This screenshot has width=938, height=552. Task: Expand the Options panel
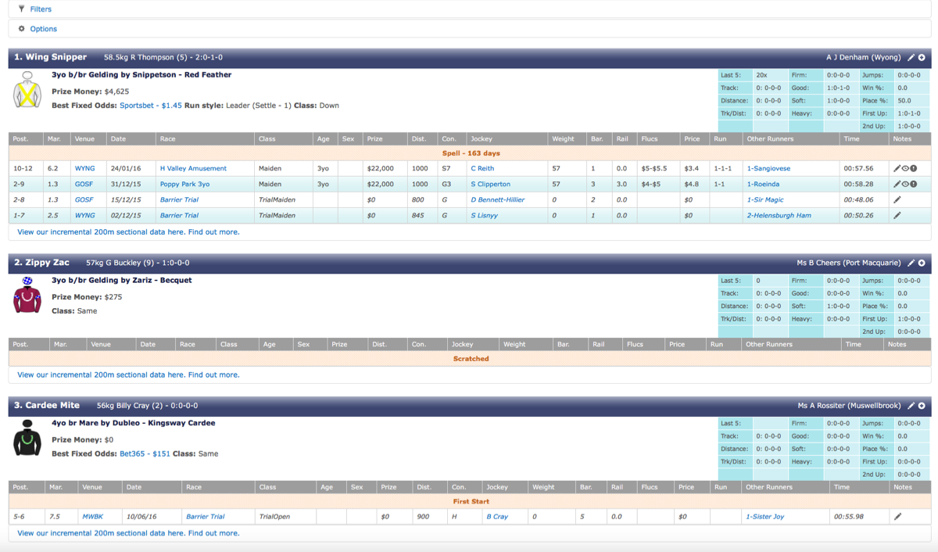43,29
